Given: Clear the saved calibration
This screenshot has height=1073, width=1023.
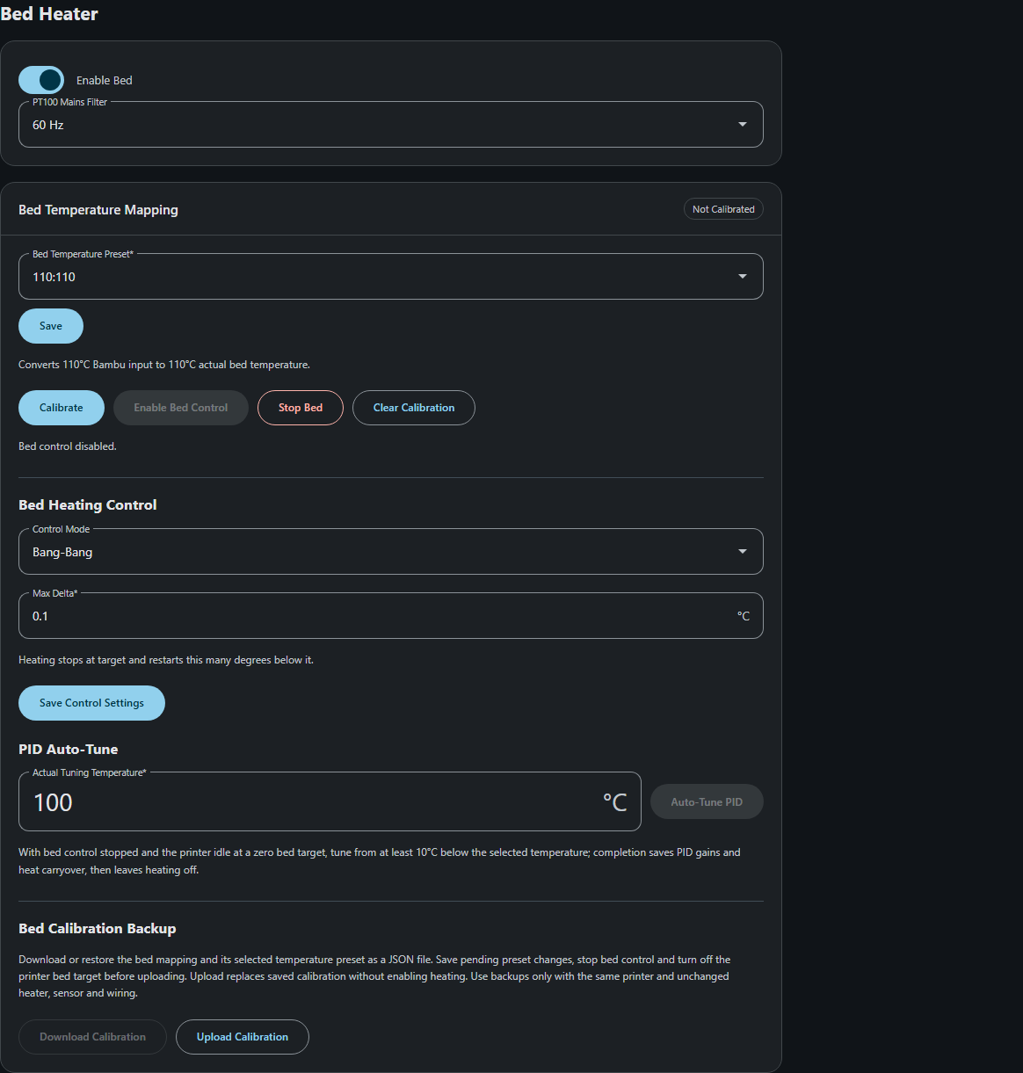Looking at the screenshot, I should 414,408.
